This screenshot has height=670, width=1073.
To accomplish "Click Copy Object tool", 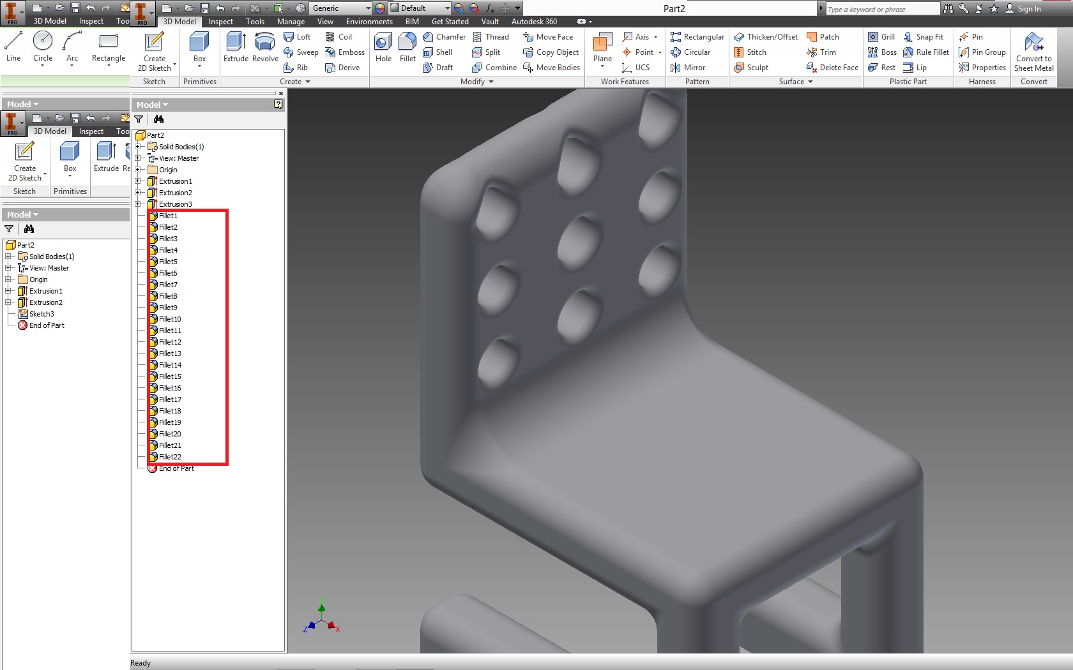I will click(x=551, y=52).
